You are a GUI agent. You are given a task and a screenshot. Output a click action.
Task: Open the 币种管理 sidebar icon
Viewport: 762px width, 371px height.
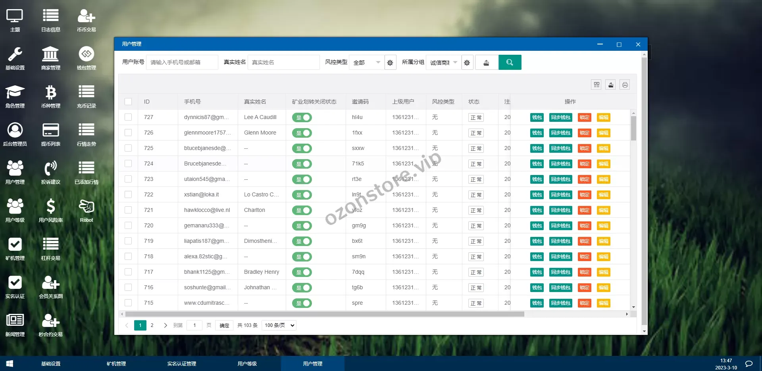click(51, 96)
